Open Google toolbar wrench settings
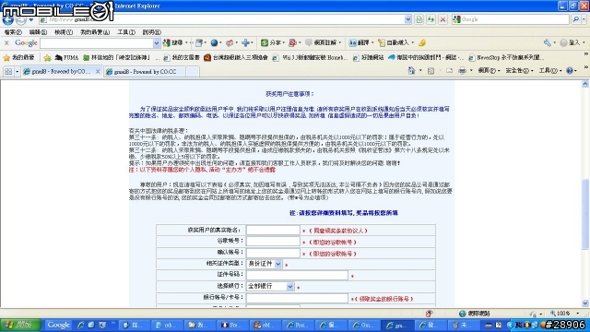 point(547,43)
